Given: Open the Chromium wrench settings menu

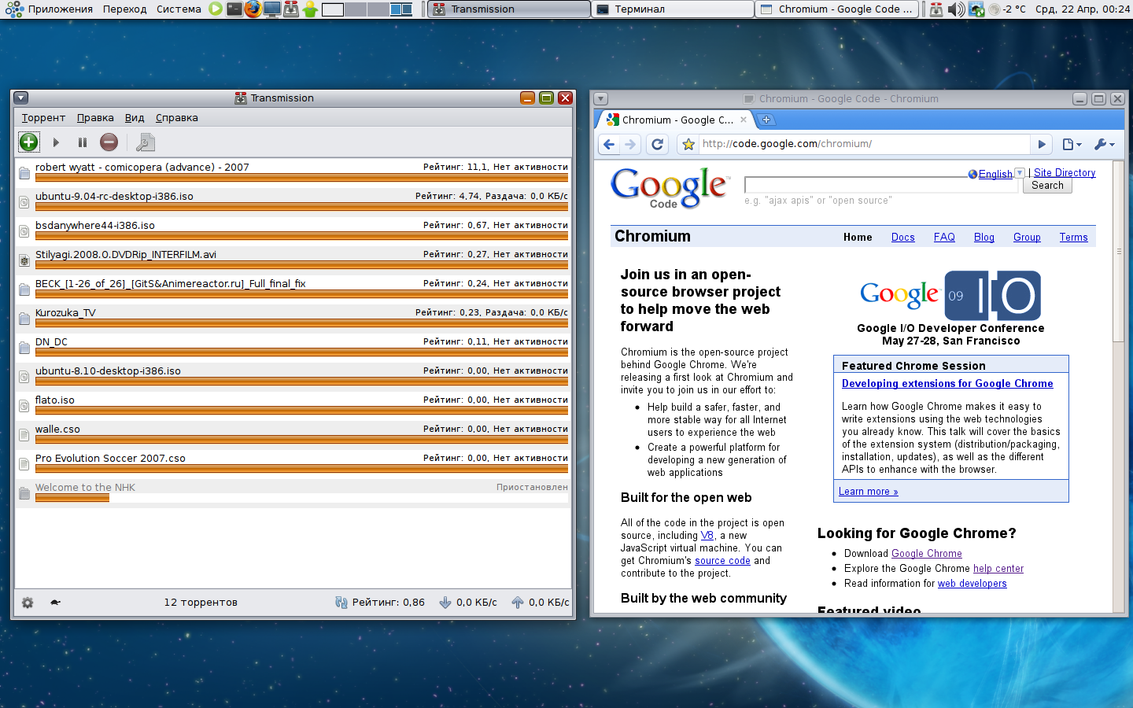Looking at the screenshot, I should [1105, 144].
